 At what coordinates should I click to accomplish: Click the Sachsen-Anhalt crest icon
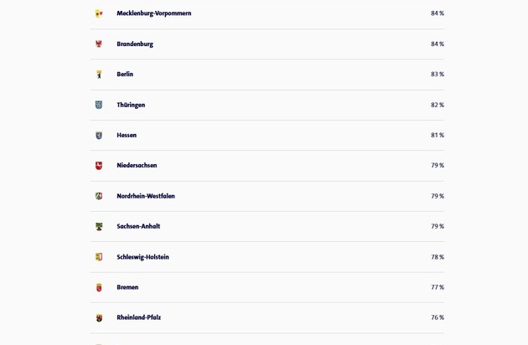point(99,227)
